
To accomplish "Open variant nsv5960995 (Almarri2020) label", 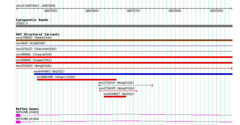I will point(56,77).
